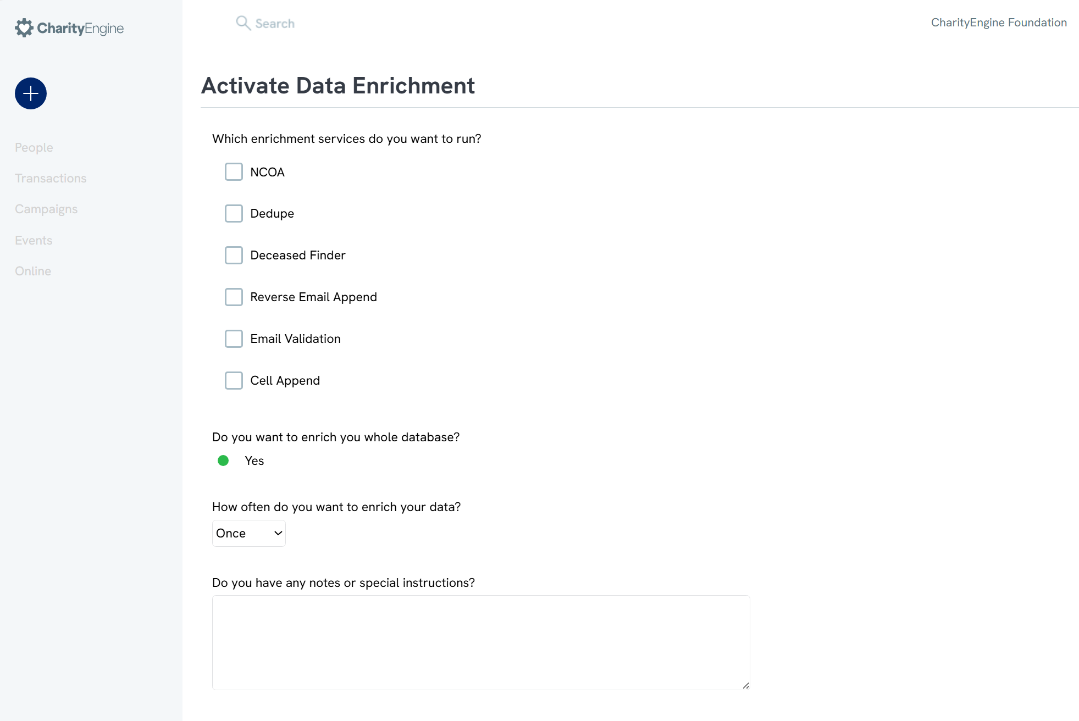
Task: Click into the special instructions notes box
Action: (x=481, y=642)
